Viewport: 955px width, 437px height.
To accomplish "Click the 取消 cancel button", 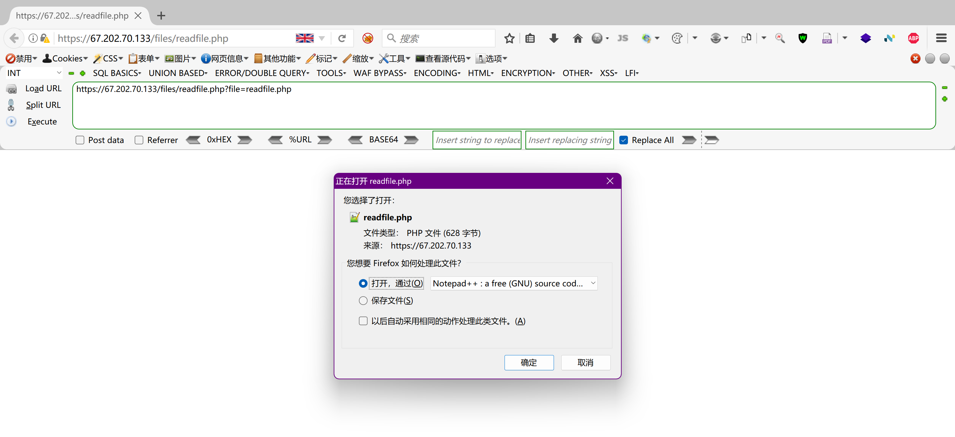I will coord(585,362).
